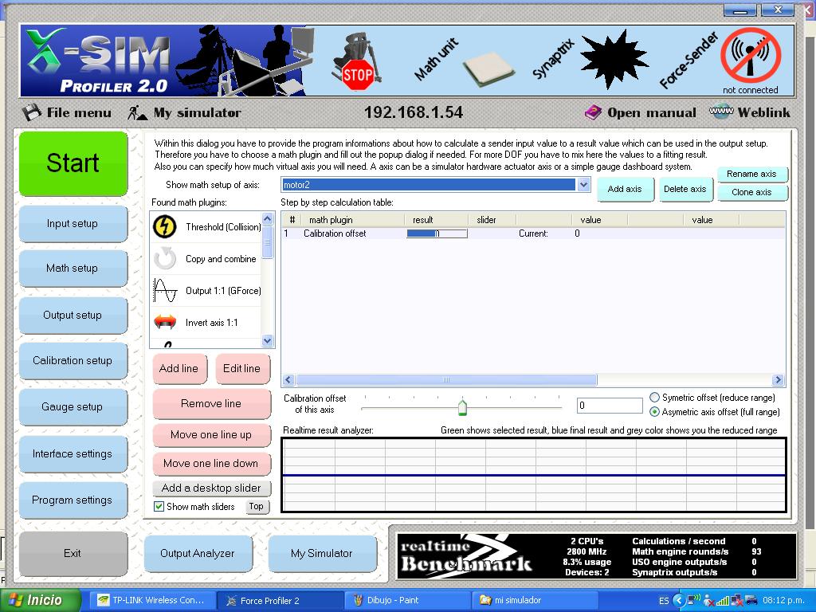Open Input setup page
Image resolution: width=816 pixels, height=612 pixels.
pos(73,224)
